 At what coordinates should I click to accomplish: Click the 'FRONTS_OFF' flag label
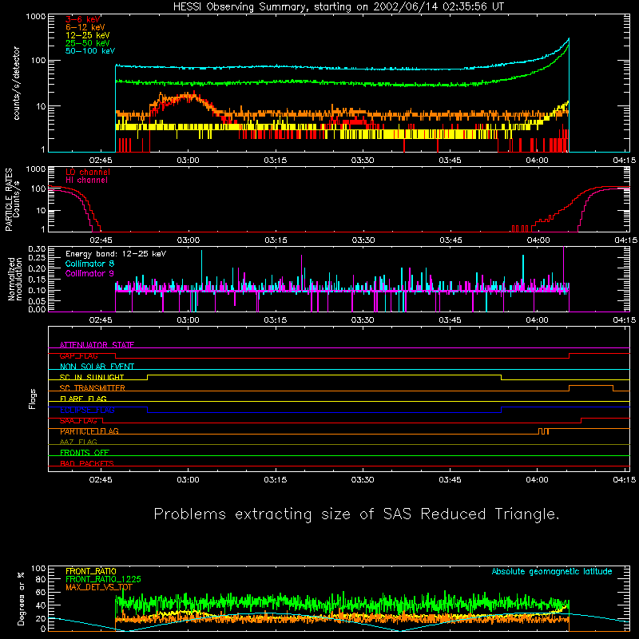85,453
